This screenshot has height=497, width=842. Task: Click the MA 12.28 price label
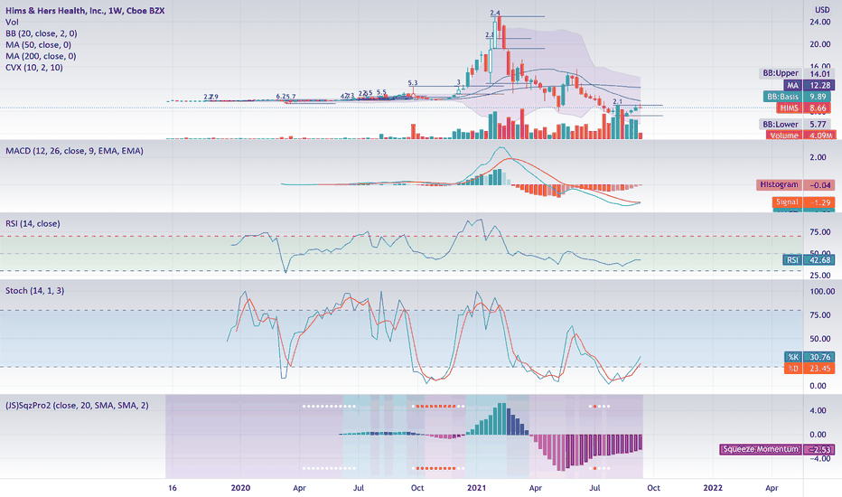[x=809, y=86]
